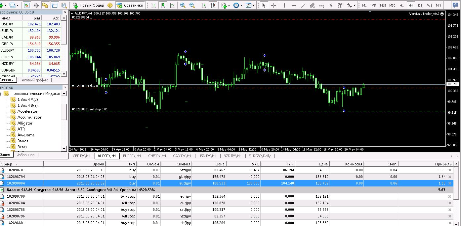The width and height of the screenshot is (461, 226).
Task: Switch the chart to line chart display
Action: [172, 5]
